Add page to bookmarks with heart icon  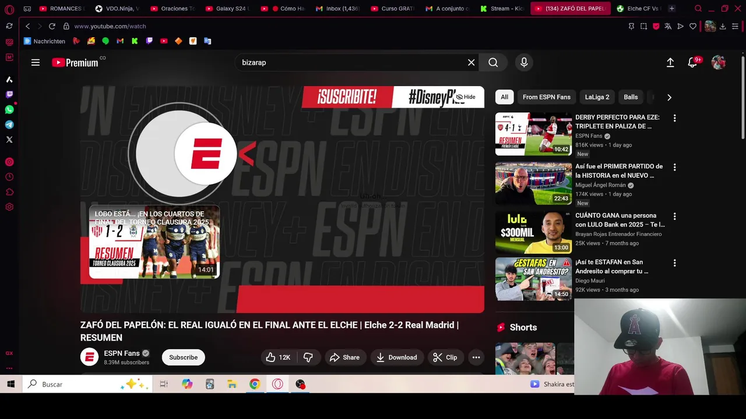[x=692, y=26]
